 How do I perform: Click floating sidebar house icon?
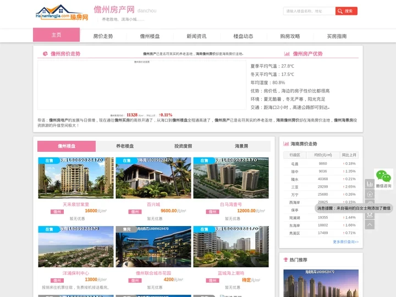(370, 194)
